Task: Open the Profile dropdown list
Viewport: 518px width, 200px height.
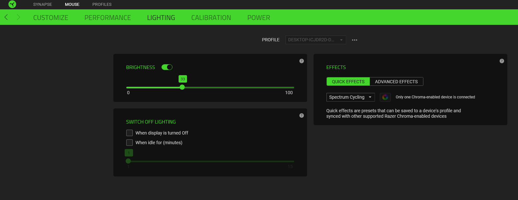Action: pyautogui.click(x=316, y=40)
